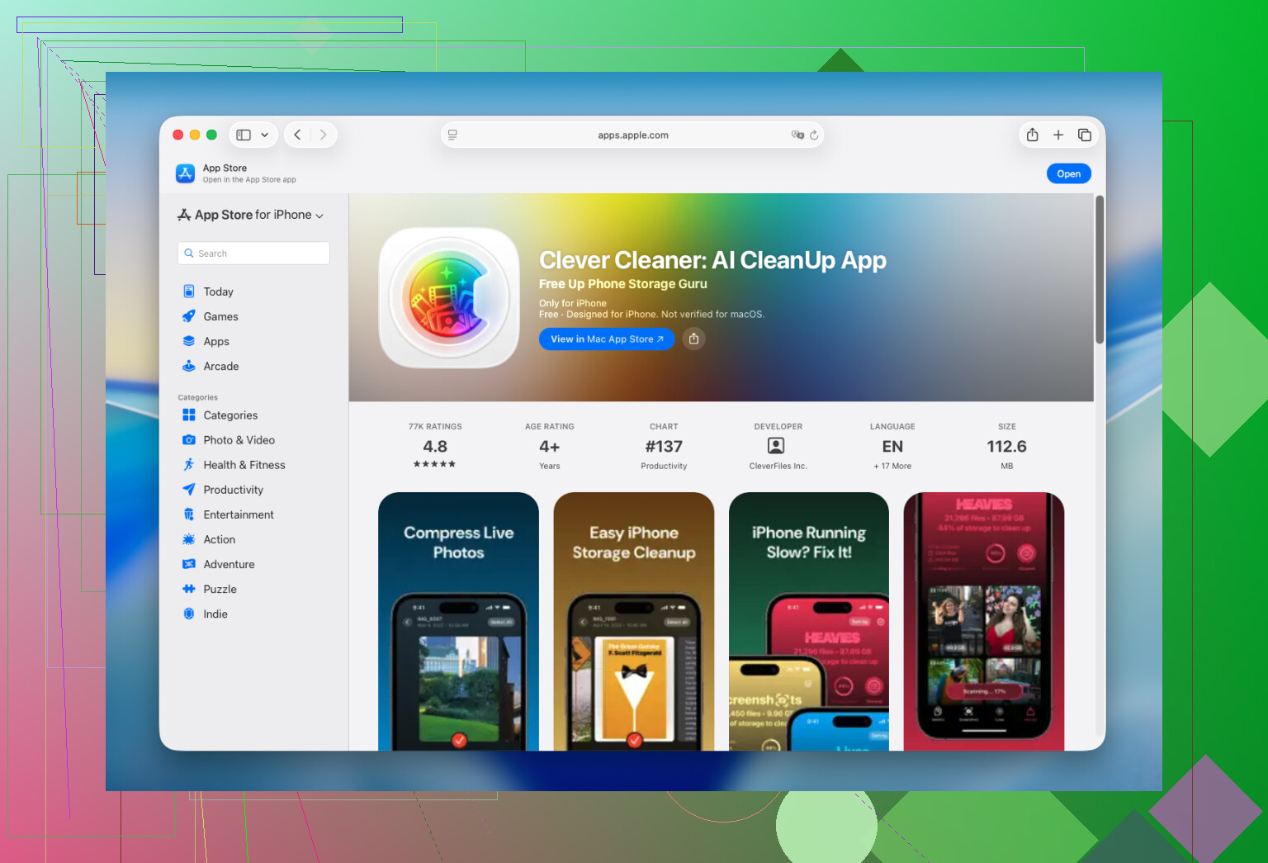Open the Arcade section
This screenshot has height=863, width=1268.
point(221,366)
